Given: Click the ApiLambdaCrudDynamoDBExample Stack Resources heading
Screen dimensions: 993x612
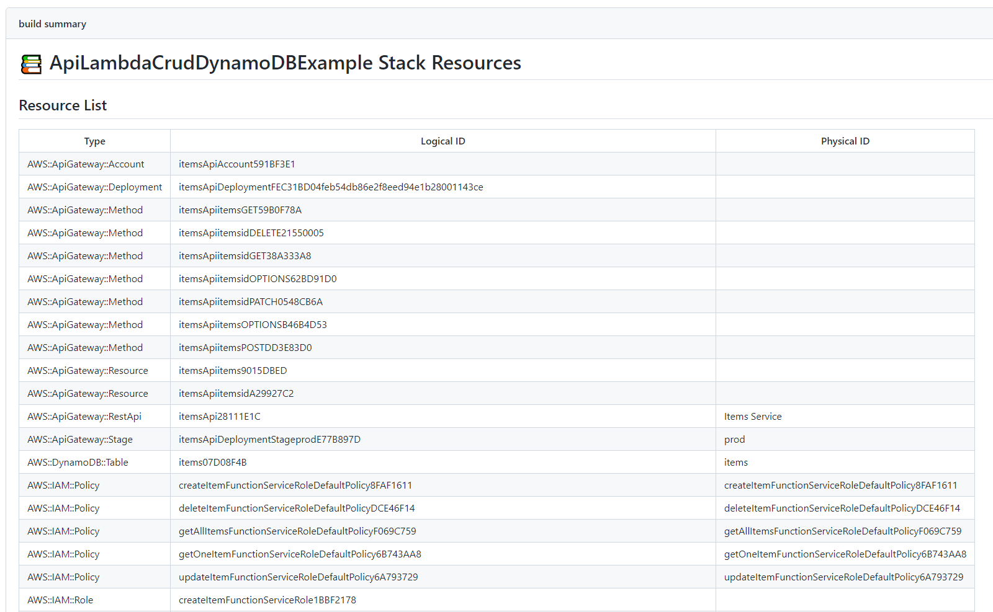Looking at the screenshot, I should tap(285, 63).
